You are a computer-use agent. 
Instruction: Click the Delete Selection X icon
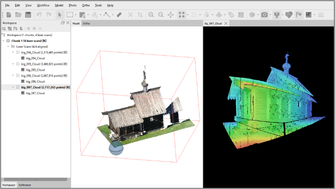click(130, 15)
